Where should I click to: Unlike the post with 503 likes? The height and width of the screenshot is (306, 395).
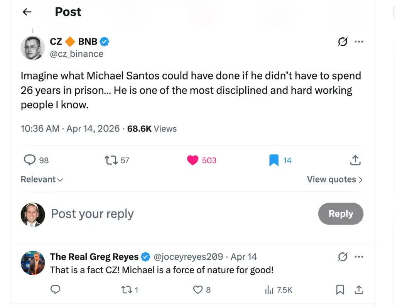pyautogui.click(x=193, y=160)
